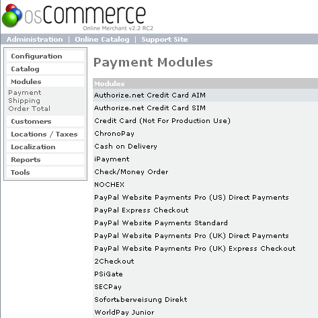Viewport: 318px width, 318px height.
Task: Expand the Locations / Taxes section
Action: click(x=45, y=134)
